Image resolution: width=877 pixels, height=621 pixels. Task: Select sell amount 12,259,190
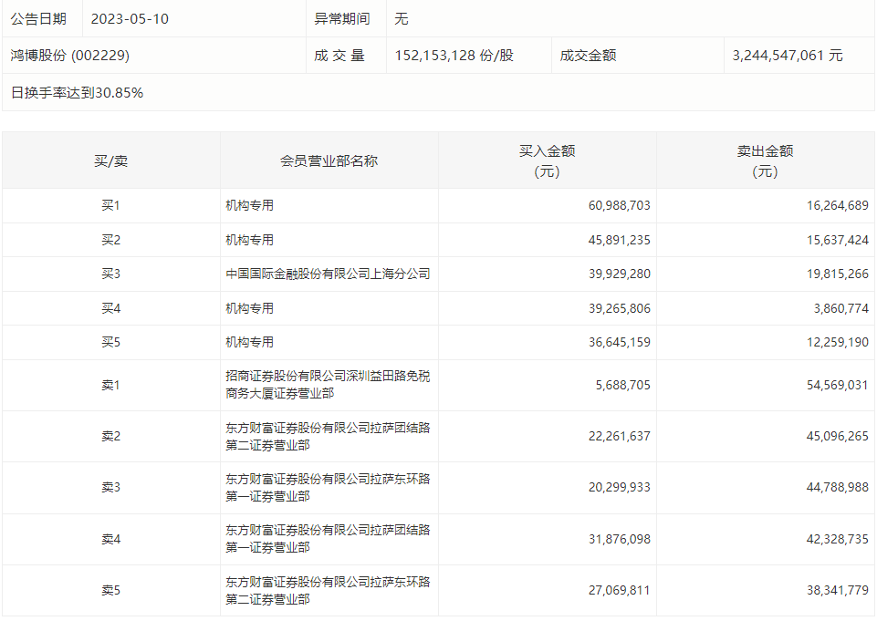point(837,342)
